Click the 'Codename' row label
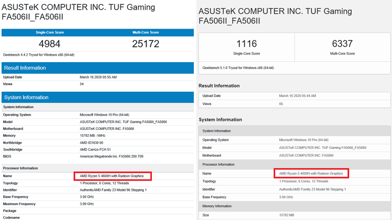Image resolution: width=392 pixels, height=220 pixels. (x=11, y=217)
